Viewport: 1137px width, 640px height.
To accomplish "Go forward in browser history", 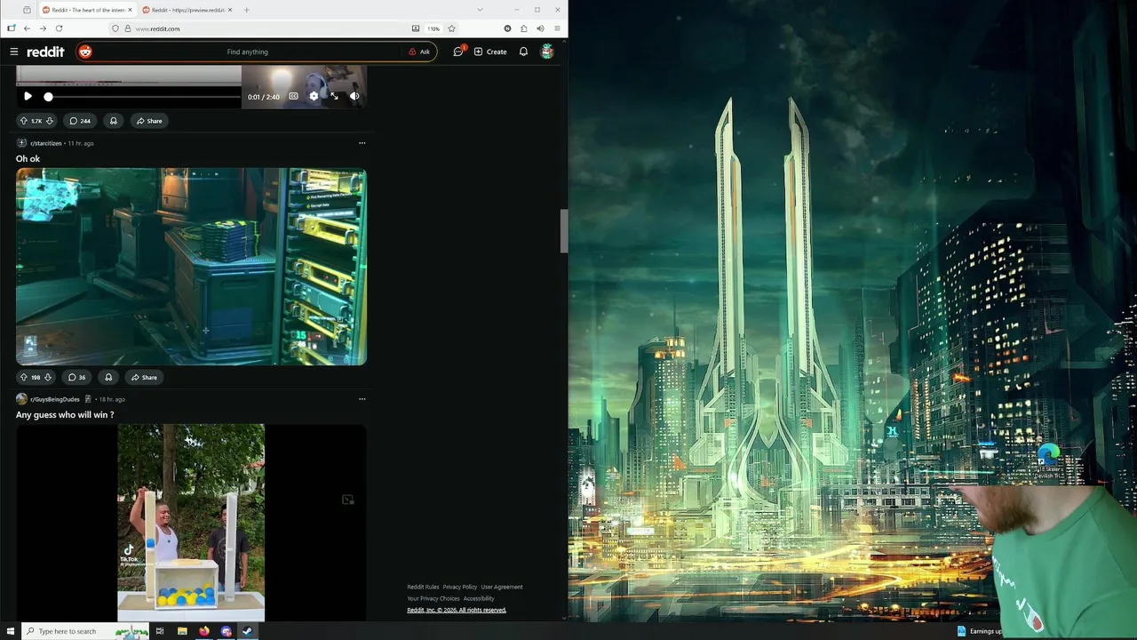I will (43, 28).
